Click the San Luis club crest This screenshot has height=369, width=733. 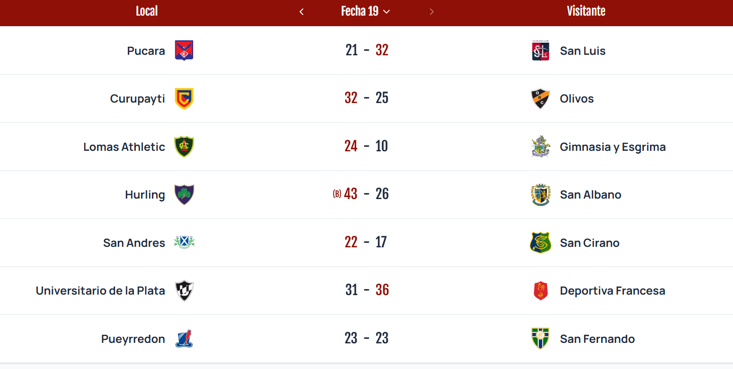pos(541,51)
